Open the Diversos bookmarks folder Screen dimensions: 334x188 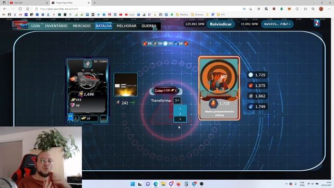coord(197,15)
